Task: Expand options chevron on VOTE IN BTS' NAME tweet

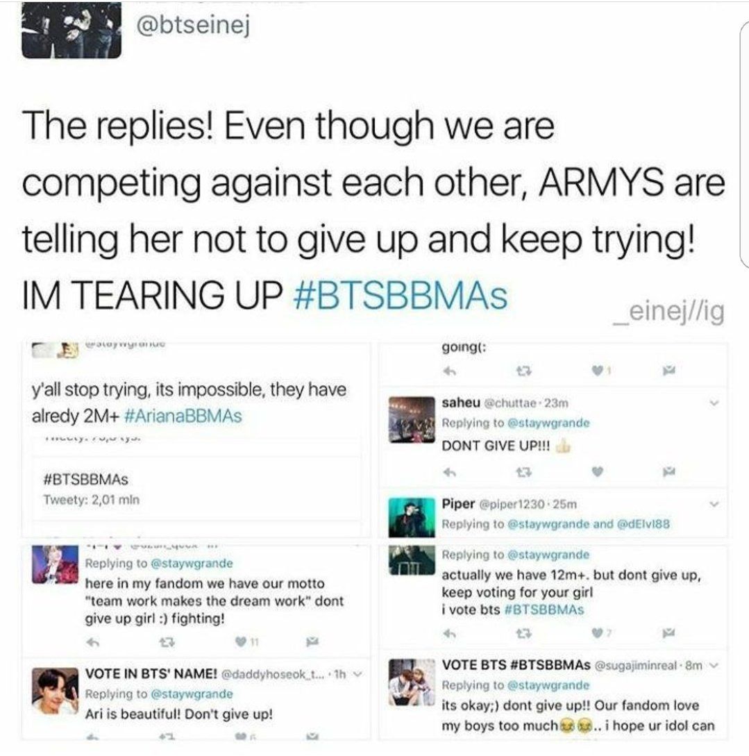Action: coord(357,674)
